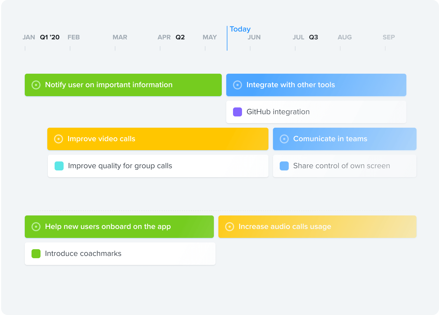Click the Q3 quarter label
This screenshot has height=315, width=439.
(x=313, y=37)
